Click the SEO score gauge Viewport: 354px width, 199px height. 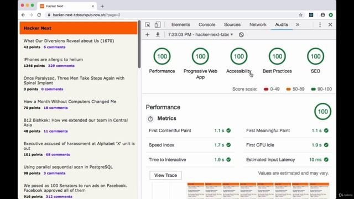click(315, 56)
